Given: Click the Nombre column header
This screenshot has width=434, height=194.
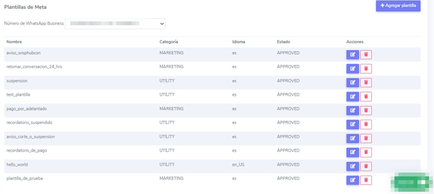Looking at the screenshot, I should tap(14, 42).
